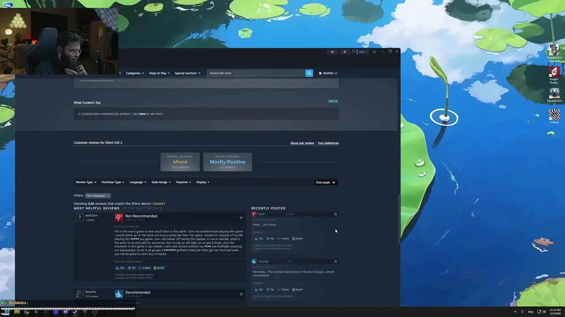The width and height of the screenshot is (565, 317).
Task: Open About user reviews link
Action: 302,143
